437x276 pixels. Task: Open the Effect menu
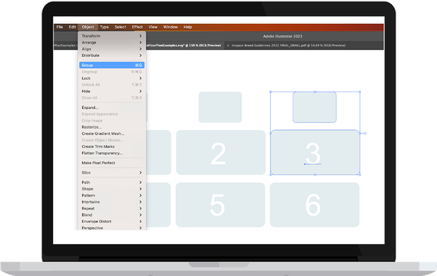pyautogui.click(x=138, y=27)
